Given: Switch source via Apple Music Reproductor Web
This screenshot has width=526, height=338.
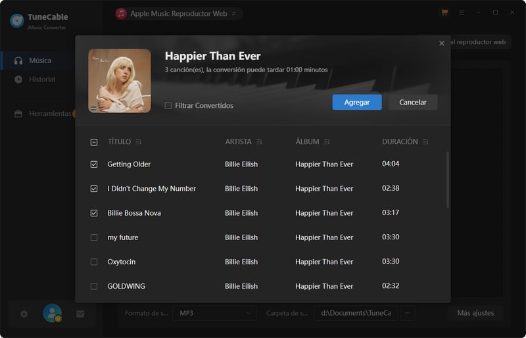Looking at the screenshot, I should pyautogui.click(x=178, y=13).
